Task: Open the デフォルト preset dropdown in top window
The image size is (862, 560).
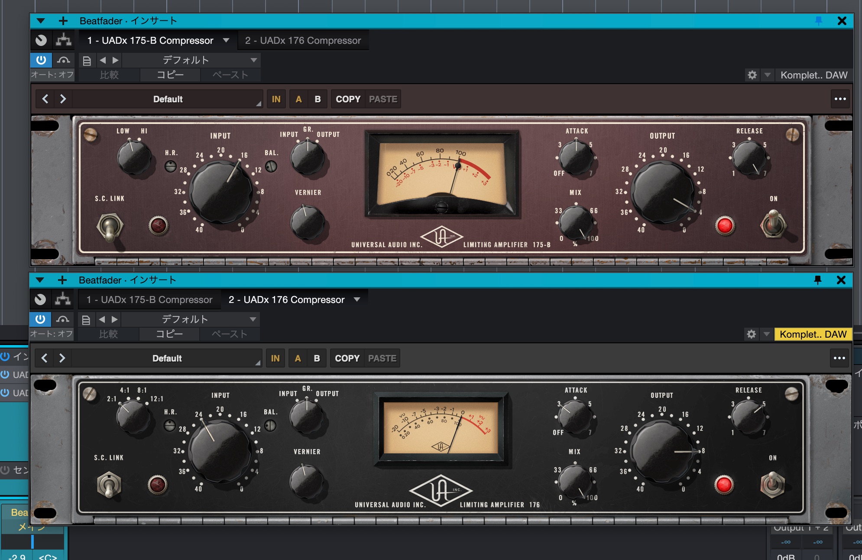Action: (191, 60)
